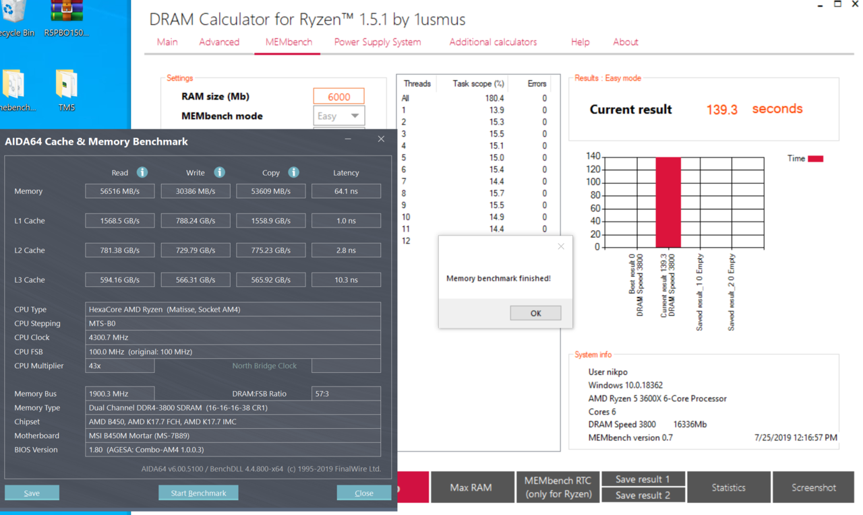Click the BIOS Version 1.80 field
This screenshot has width=863, height=515.
(x=233, y=450)
